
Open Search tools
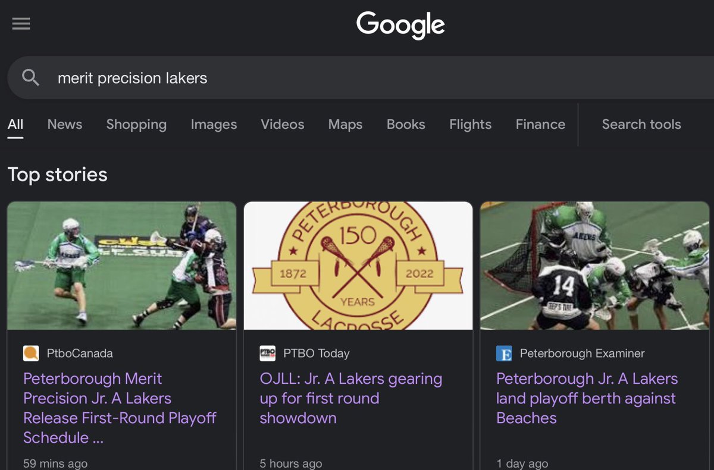[x=641, y=124]
